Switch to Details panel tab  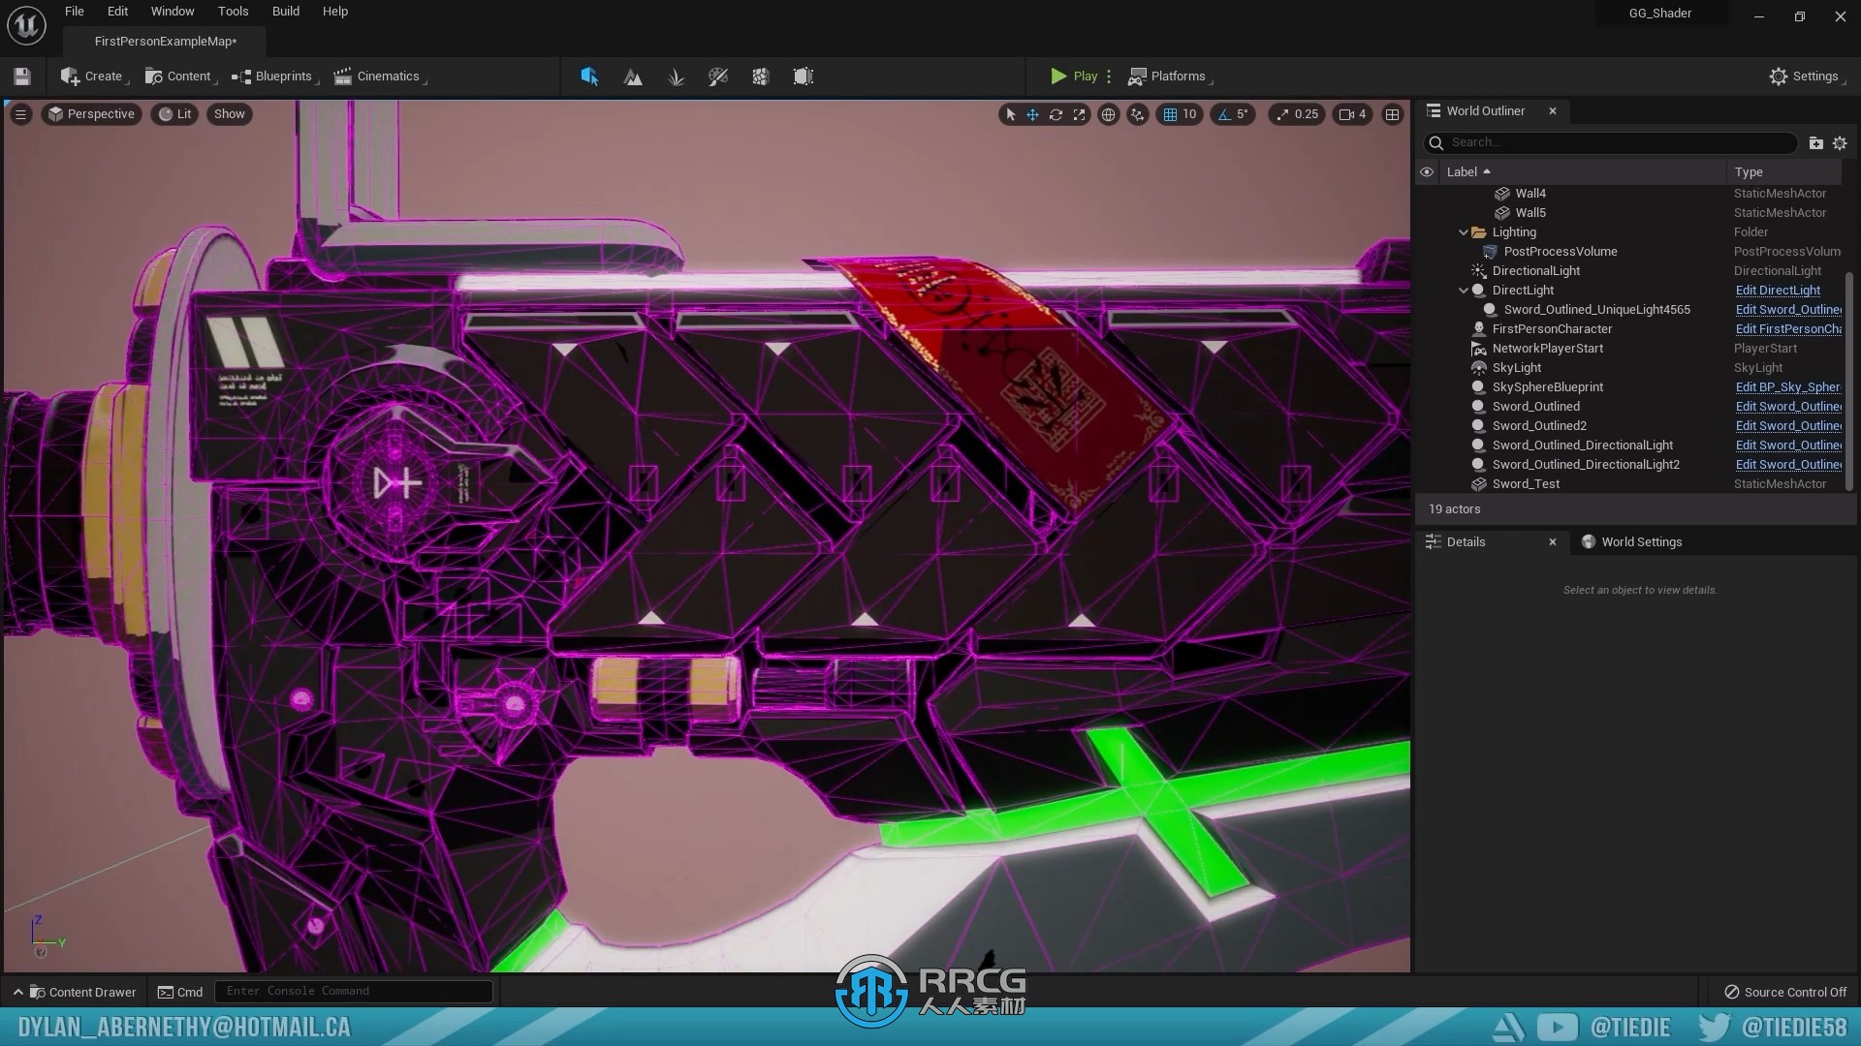tap(1467, 541)
